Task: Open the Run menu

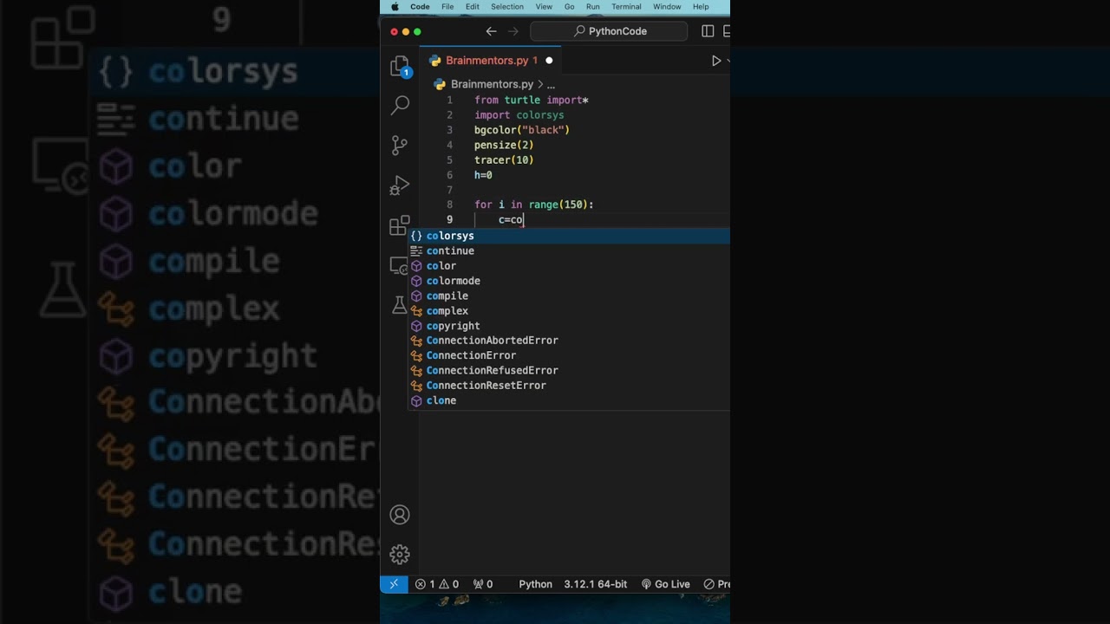Action: click(x=593, y=7)
